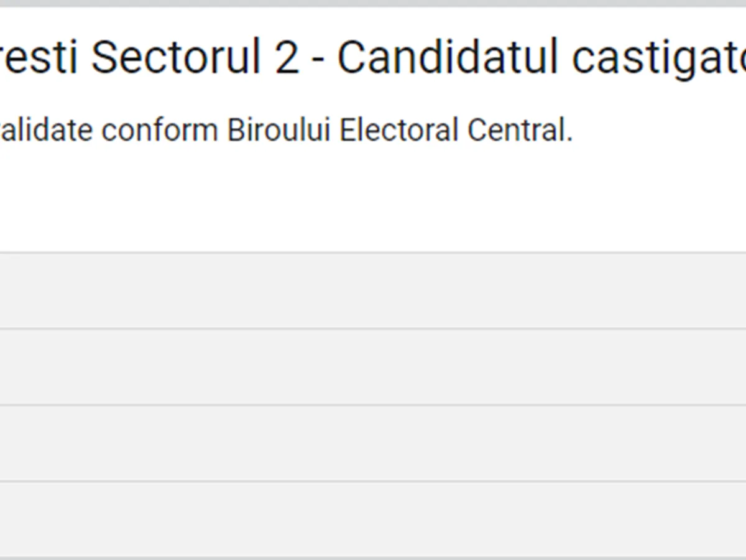Click the word "Biroului" in the subtitle

[279, 131]
